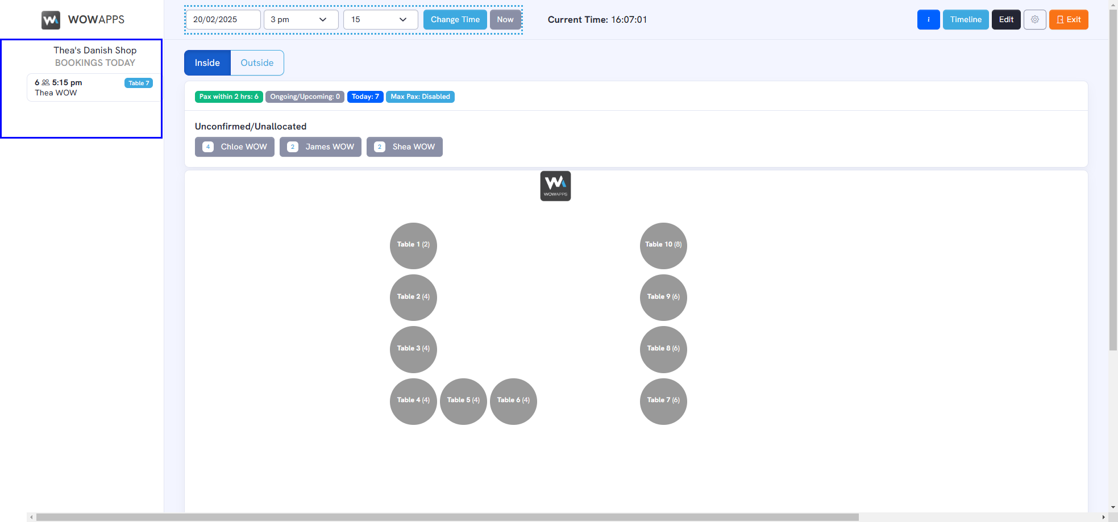Select unallocated booking Chloe WOW

(x=235, y=147)
